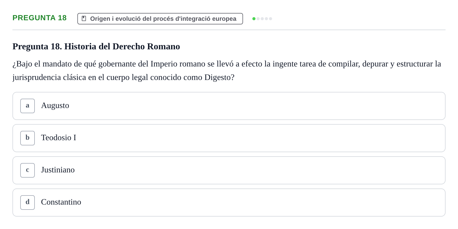Pick answer option d Constantino

tap(229, 203)
